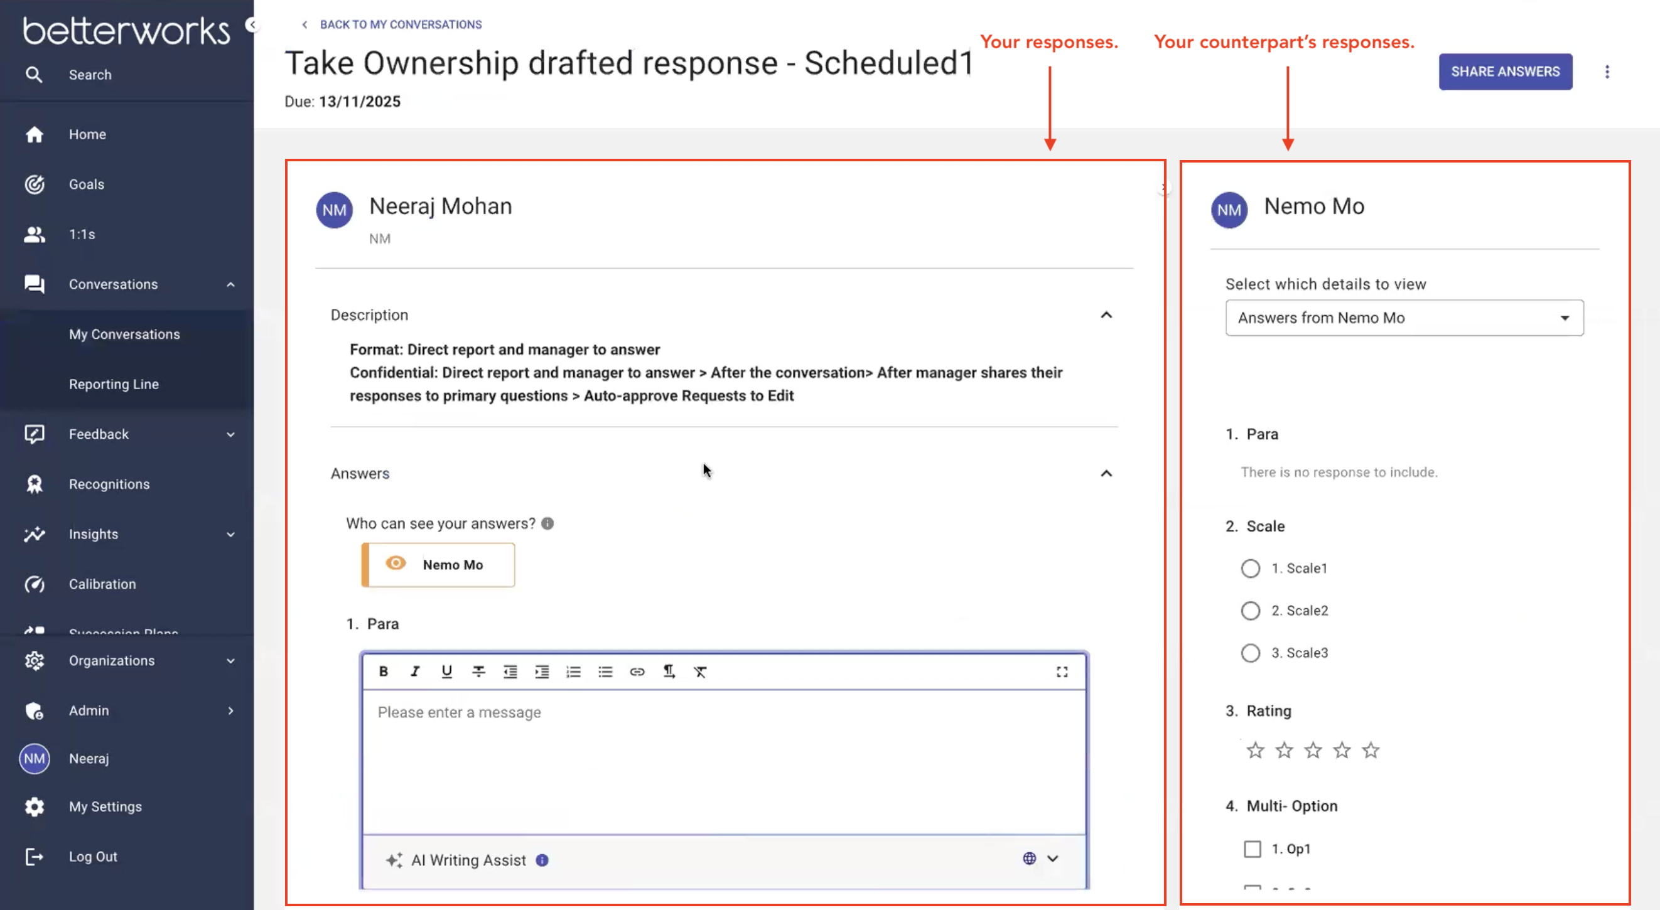This screenshot has width=1660, height=910.
Task: Click the numbered list icon
Action: tap(573, 672)
